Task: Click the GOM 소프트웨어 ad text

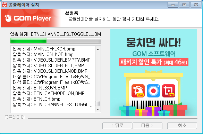Action: coord(154,54)
